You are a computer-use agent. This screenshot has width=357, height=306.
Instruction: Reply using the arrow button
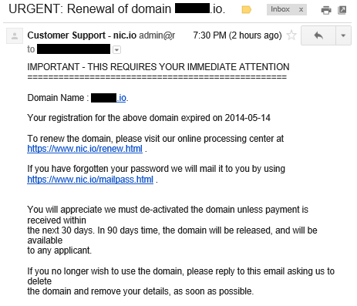click(x=318, y=35)
